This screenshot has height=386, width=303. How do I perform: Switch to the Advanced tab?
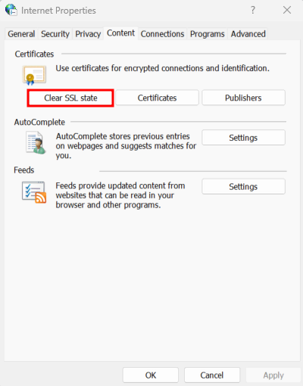(248, 34)
